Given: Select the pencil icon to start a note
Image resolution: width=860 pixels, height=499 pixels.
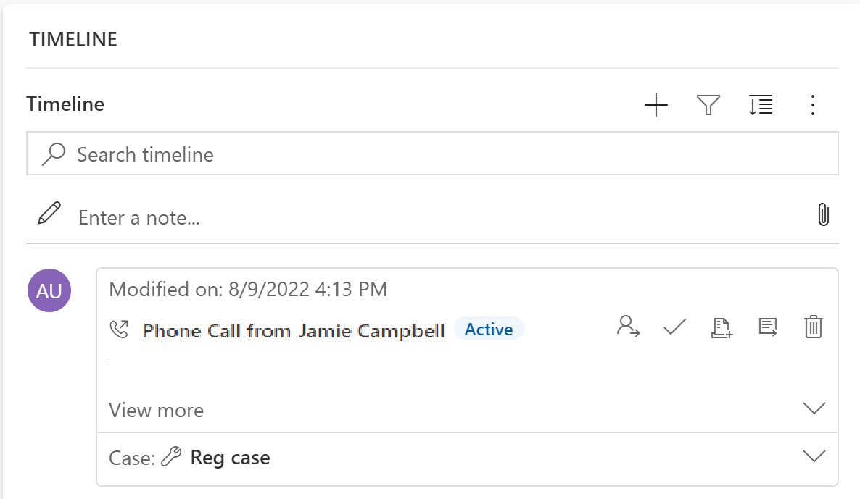Looking at the screenshot, I should point(49,214).
